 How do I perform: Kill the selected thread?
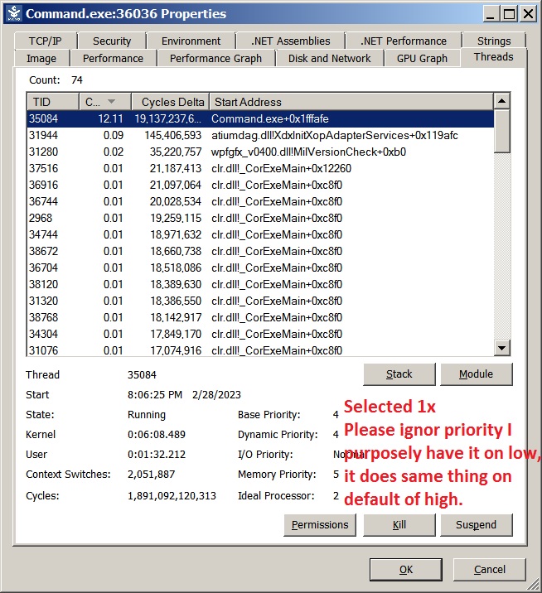pyautogui.click(x=399, y=525)
